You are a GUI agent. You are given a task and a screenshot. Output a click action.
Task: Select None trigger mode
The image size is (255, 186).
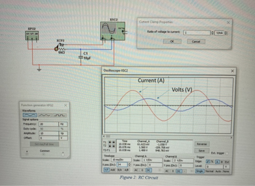point(226,171)
